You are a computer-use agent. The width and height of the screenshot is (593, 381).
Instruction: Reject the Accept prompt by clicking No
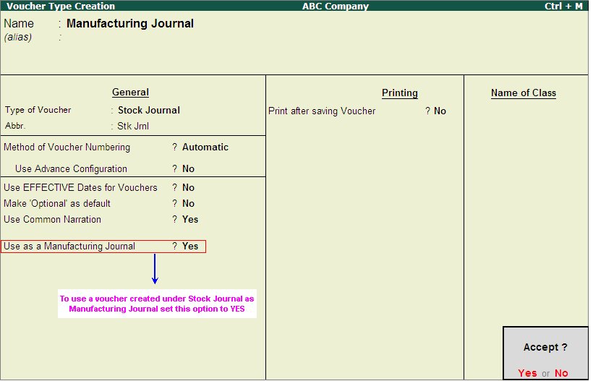click(561, 373)
